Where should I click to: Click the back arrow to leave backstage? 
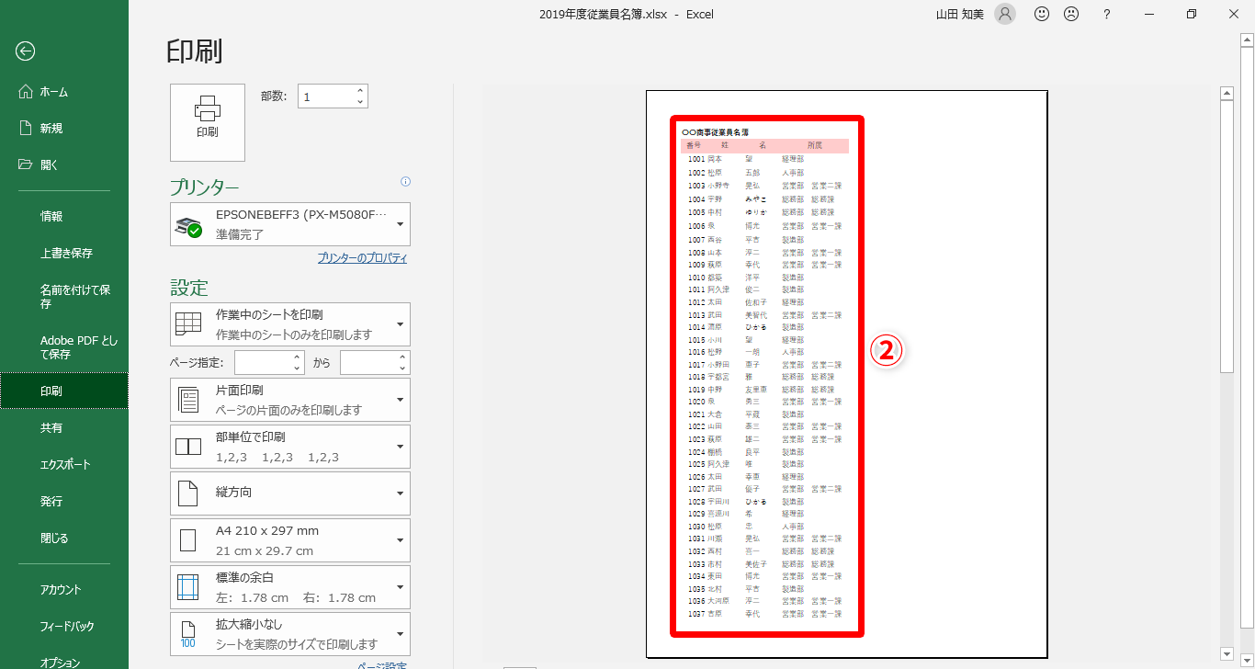[x=26, y=51]
